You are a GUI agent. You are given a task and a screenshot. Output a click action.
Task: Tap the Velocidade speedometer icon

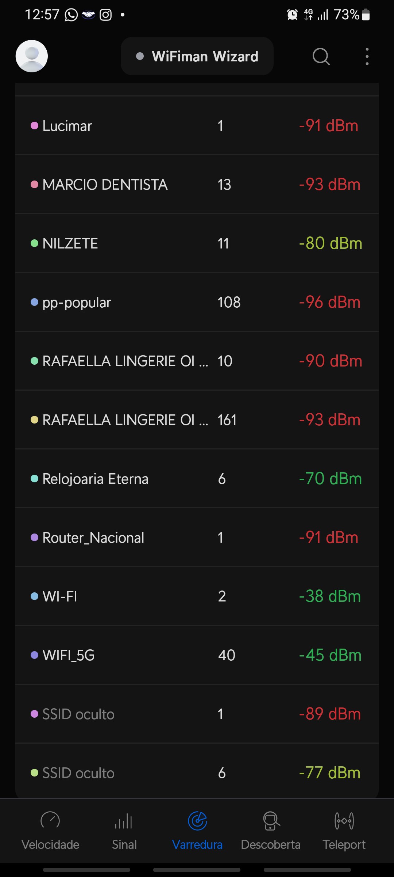click(x=50, y=821)
